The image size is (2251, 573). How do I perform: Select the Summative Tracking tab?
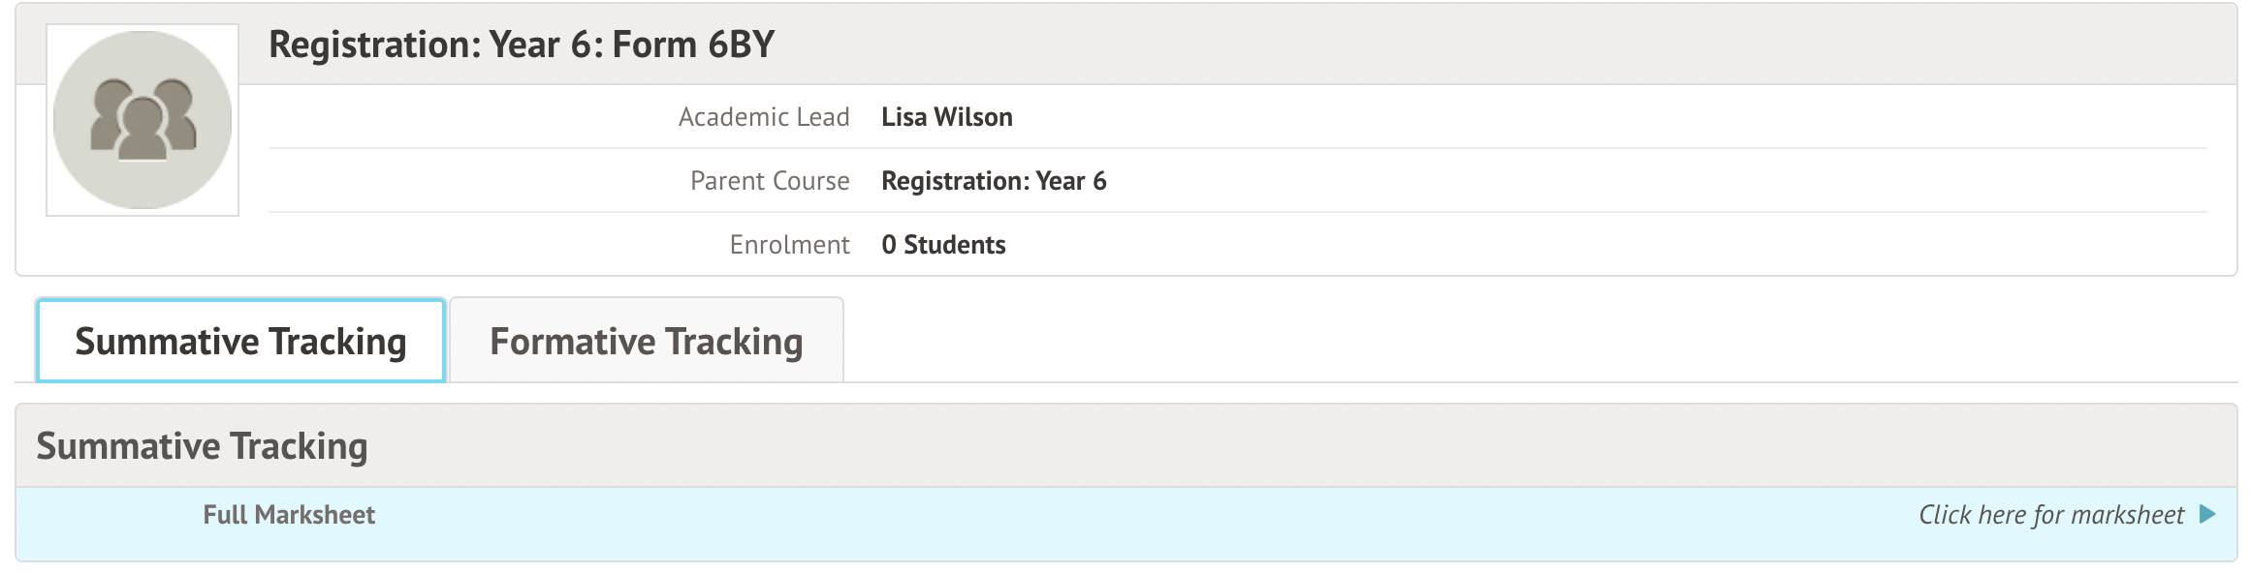pyautogui.click(x=240, y=342)
